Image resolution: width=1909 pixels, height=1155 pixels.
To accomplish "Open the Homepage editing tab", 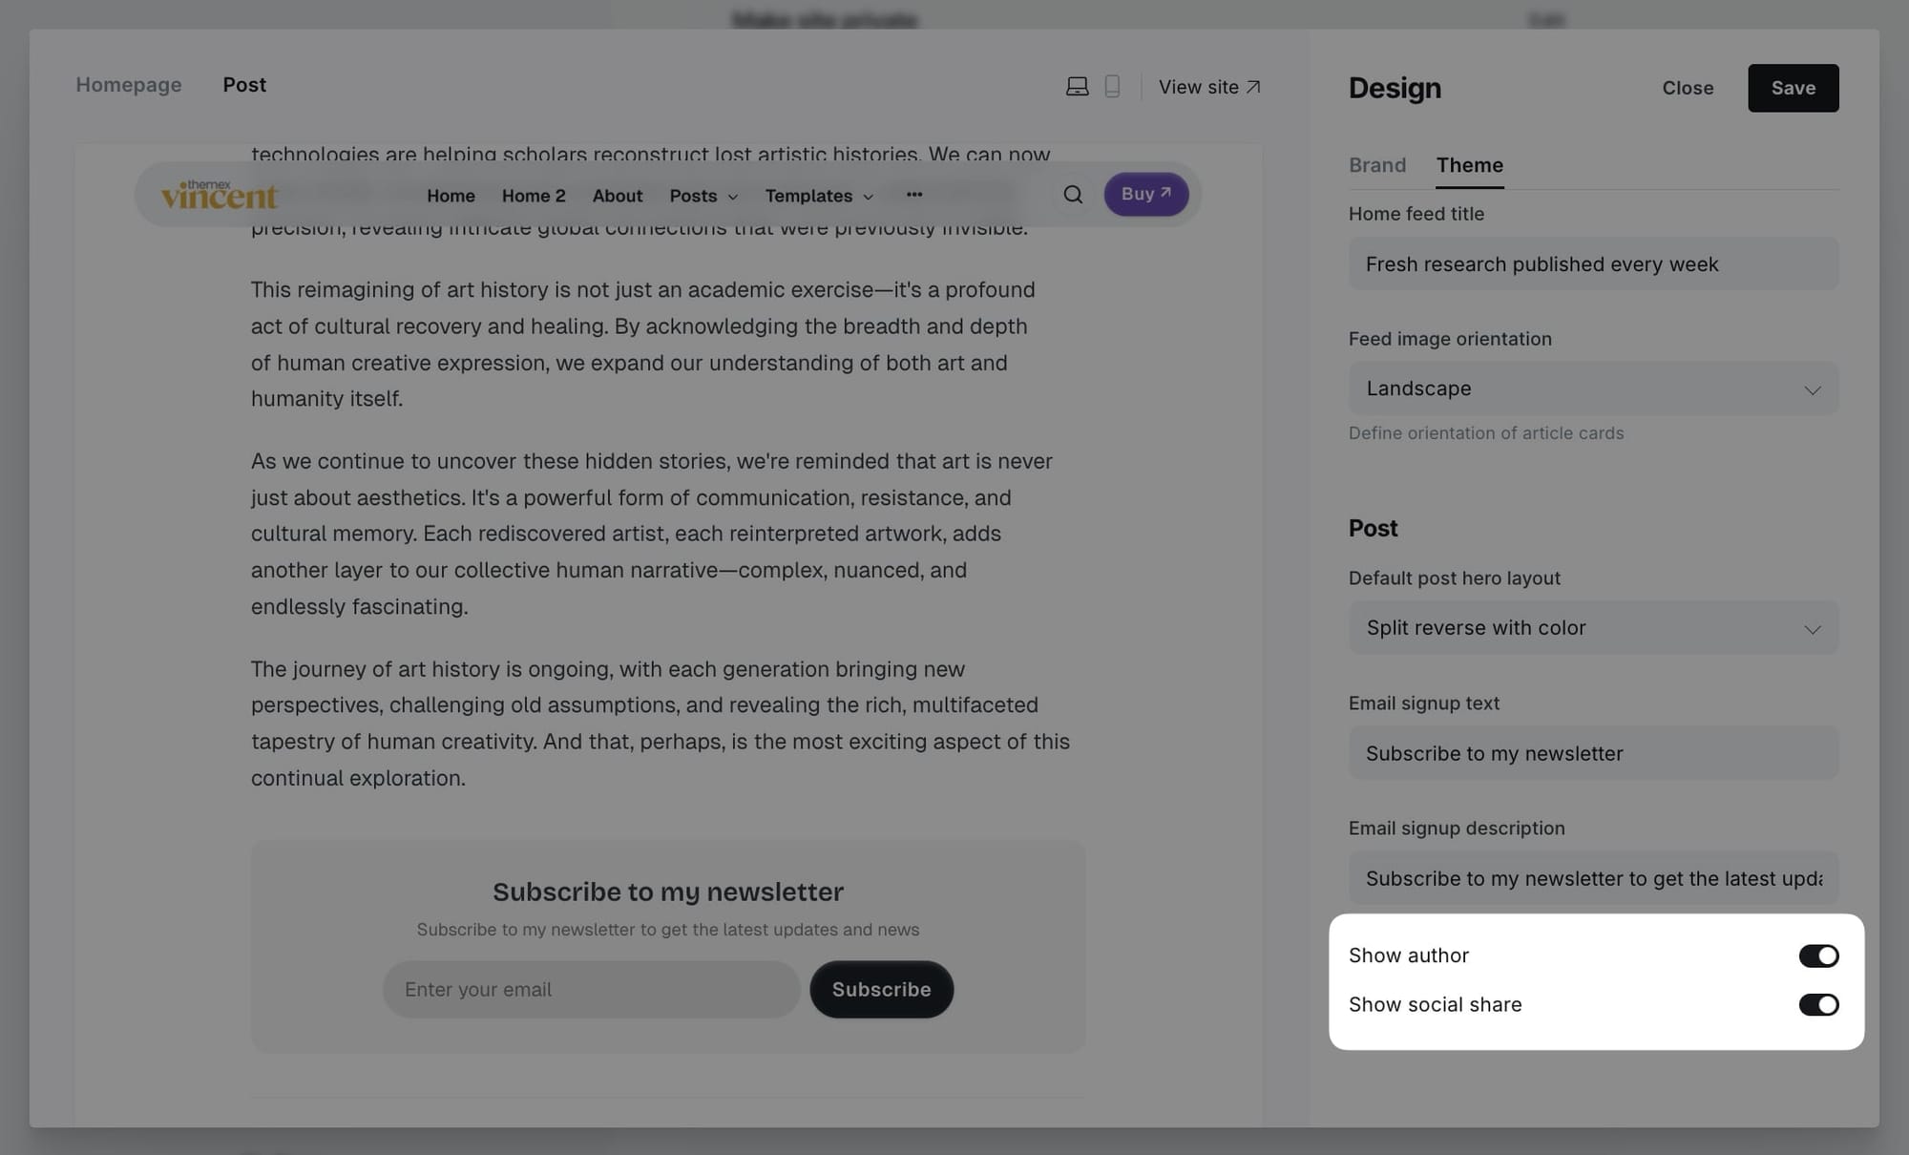I will (x=128, y=85).
